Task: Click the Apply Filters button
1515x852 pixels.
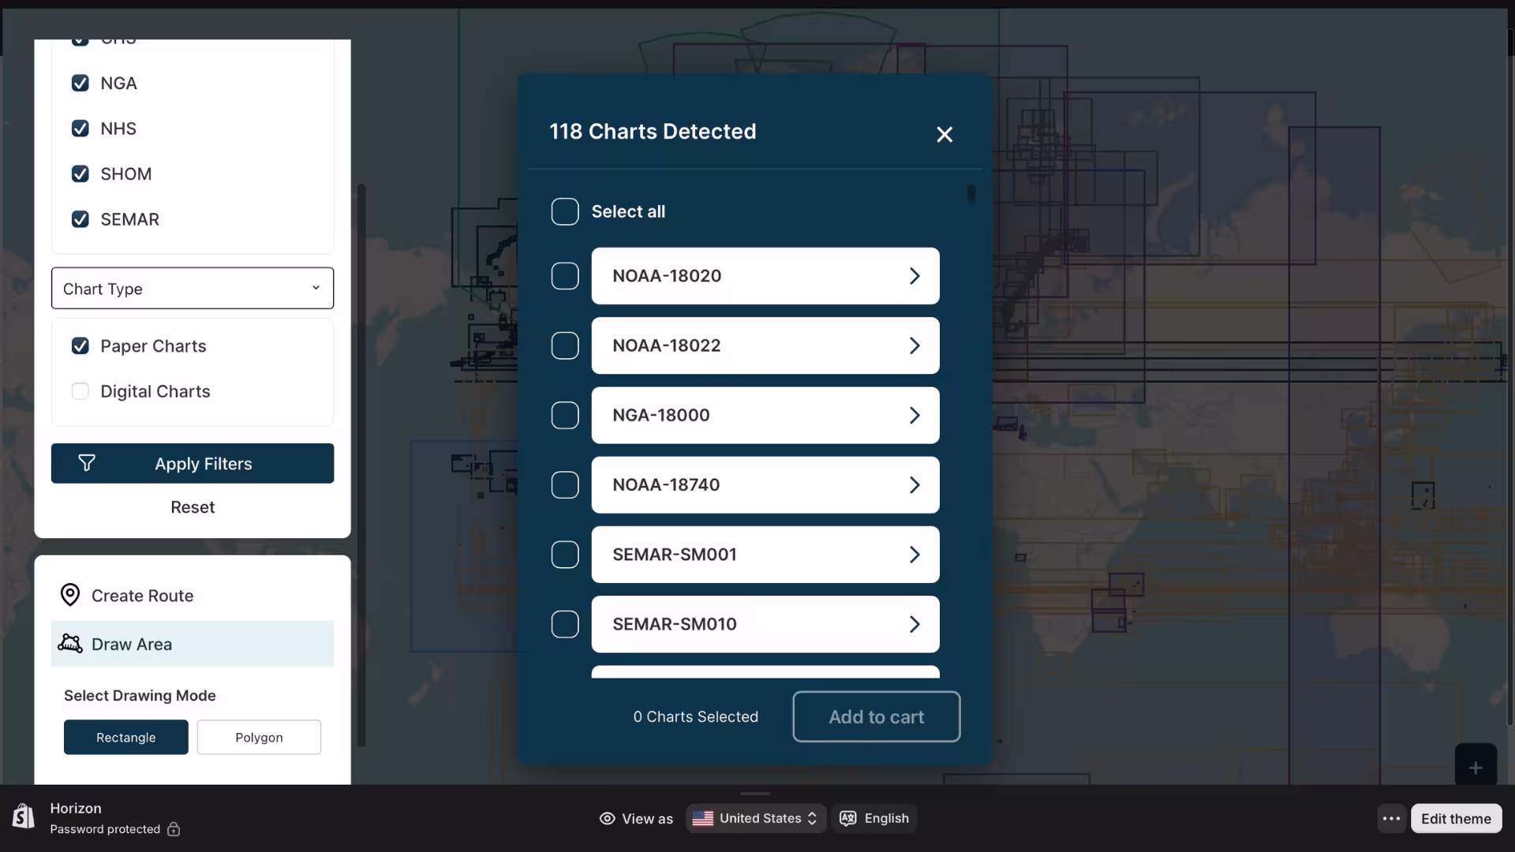Action: tap(193, 463)
